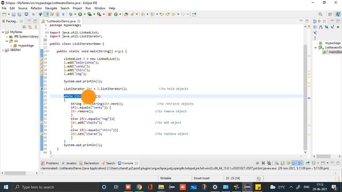
Task: Close the Console tab with X
Action: (137, 163)
